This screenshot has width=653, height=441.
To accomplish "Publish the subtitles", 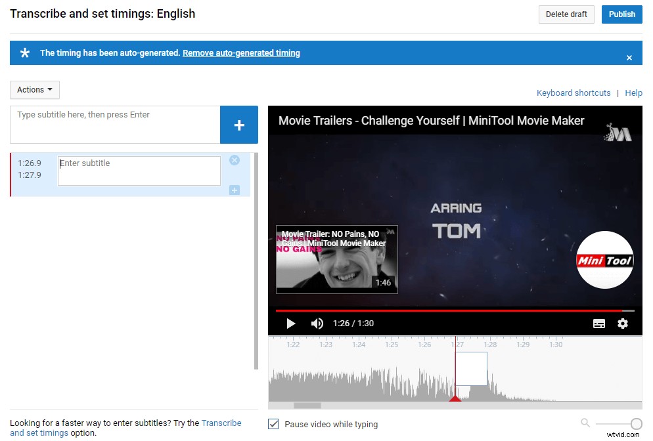I will pyautogui.click(x=621, y=14).
